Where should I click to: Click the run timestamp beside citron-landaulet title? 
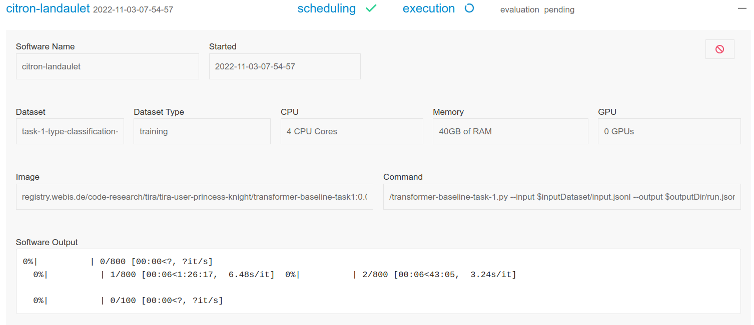point(133,9)
